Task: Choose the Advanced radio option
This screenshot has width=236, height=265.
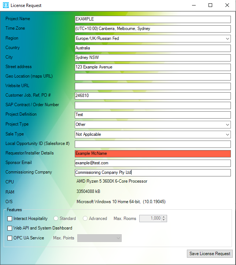Action: pyautogui.click(x=85, y=219)
